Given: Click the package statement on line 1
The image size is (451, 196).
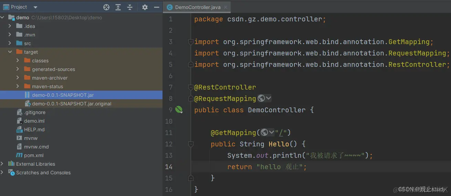Looking at the screenshot, I should (x=260, y=19).
